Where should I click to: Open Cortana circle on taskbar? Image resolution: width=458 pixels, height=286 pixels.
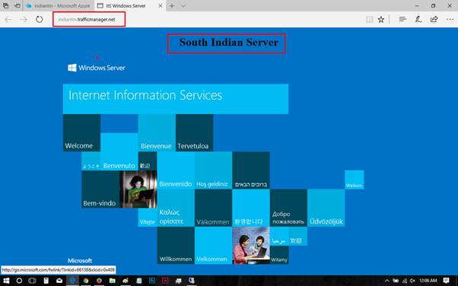(x=19, y=281)
